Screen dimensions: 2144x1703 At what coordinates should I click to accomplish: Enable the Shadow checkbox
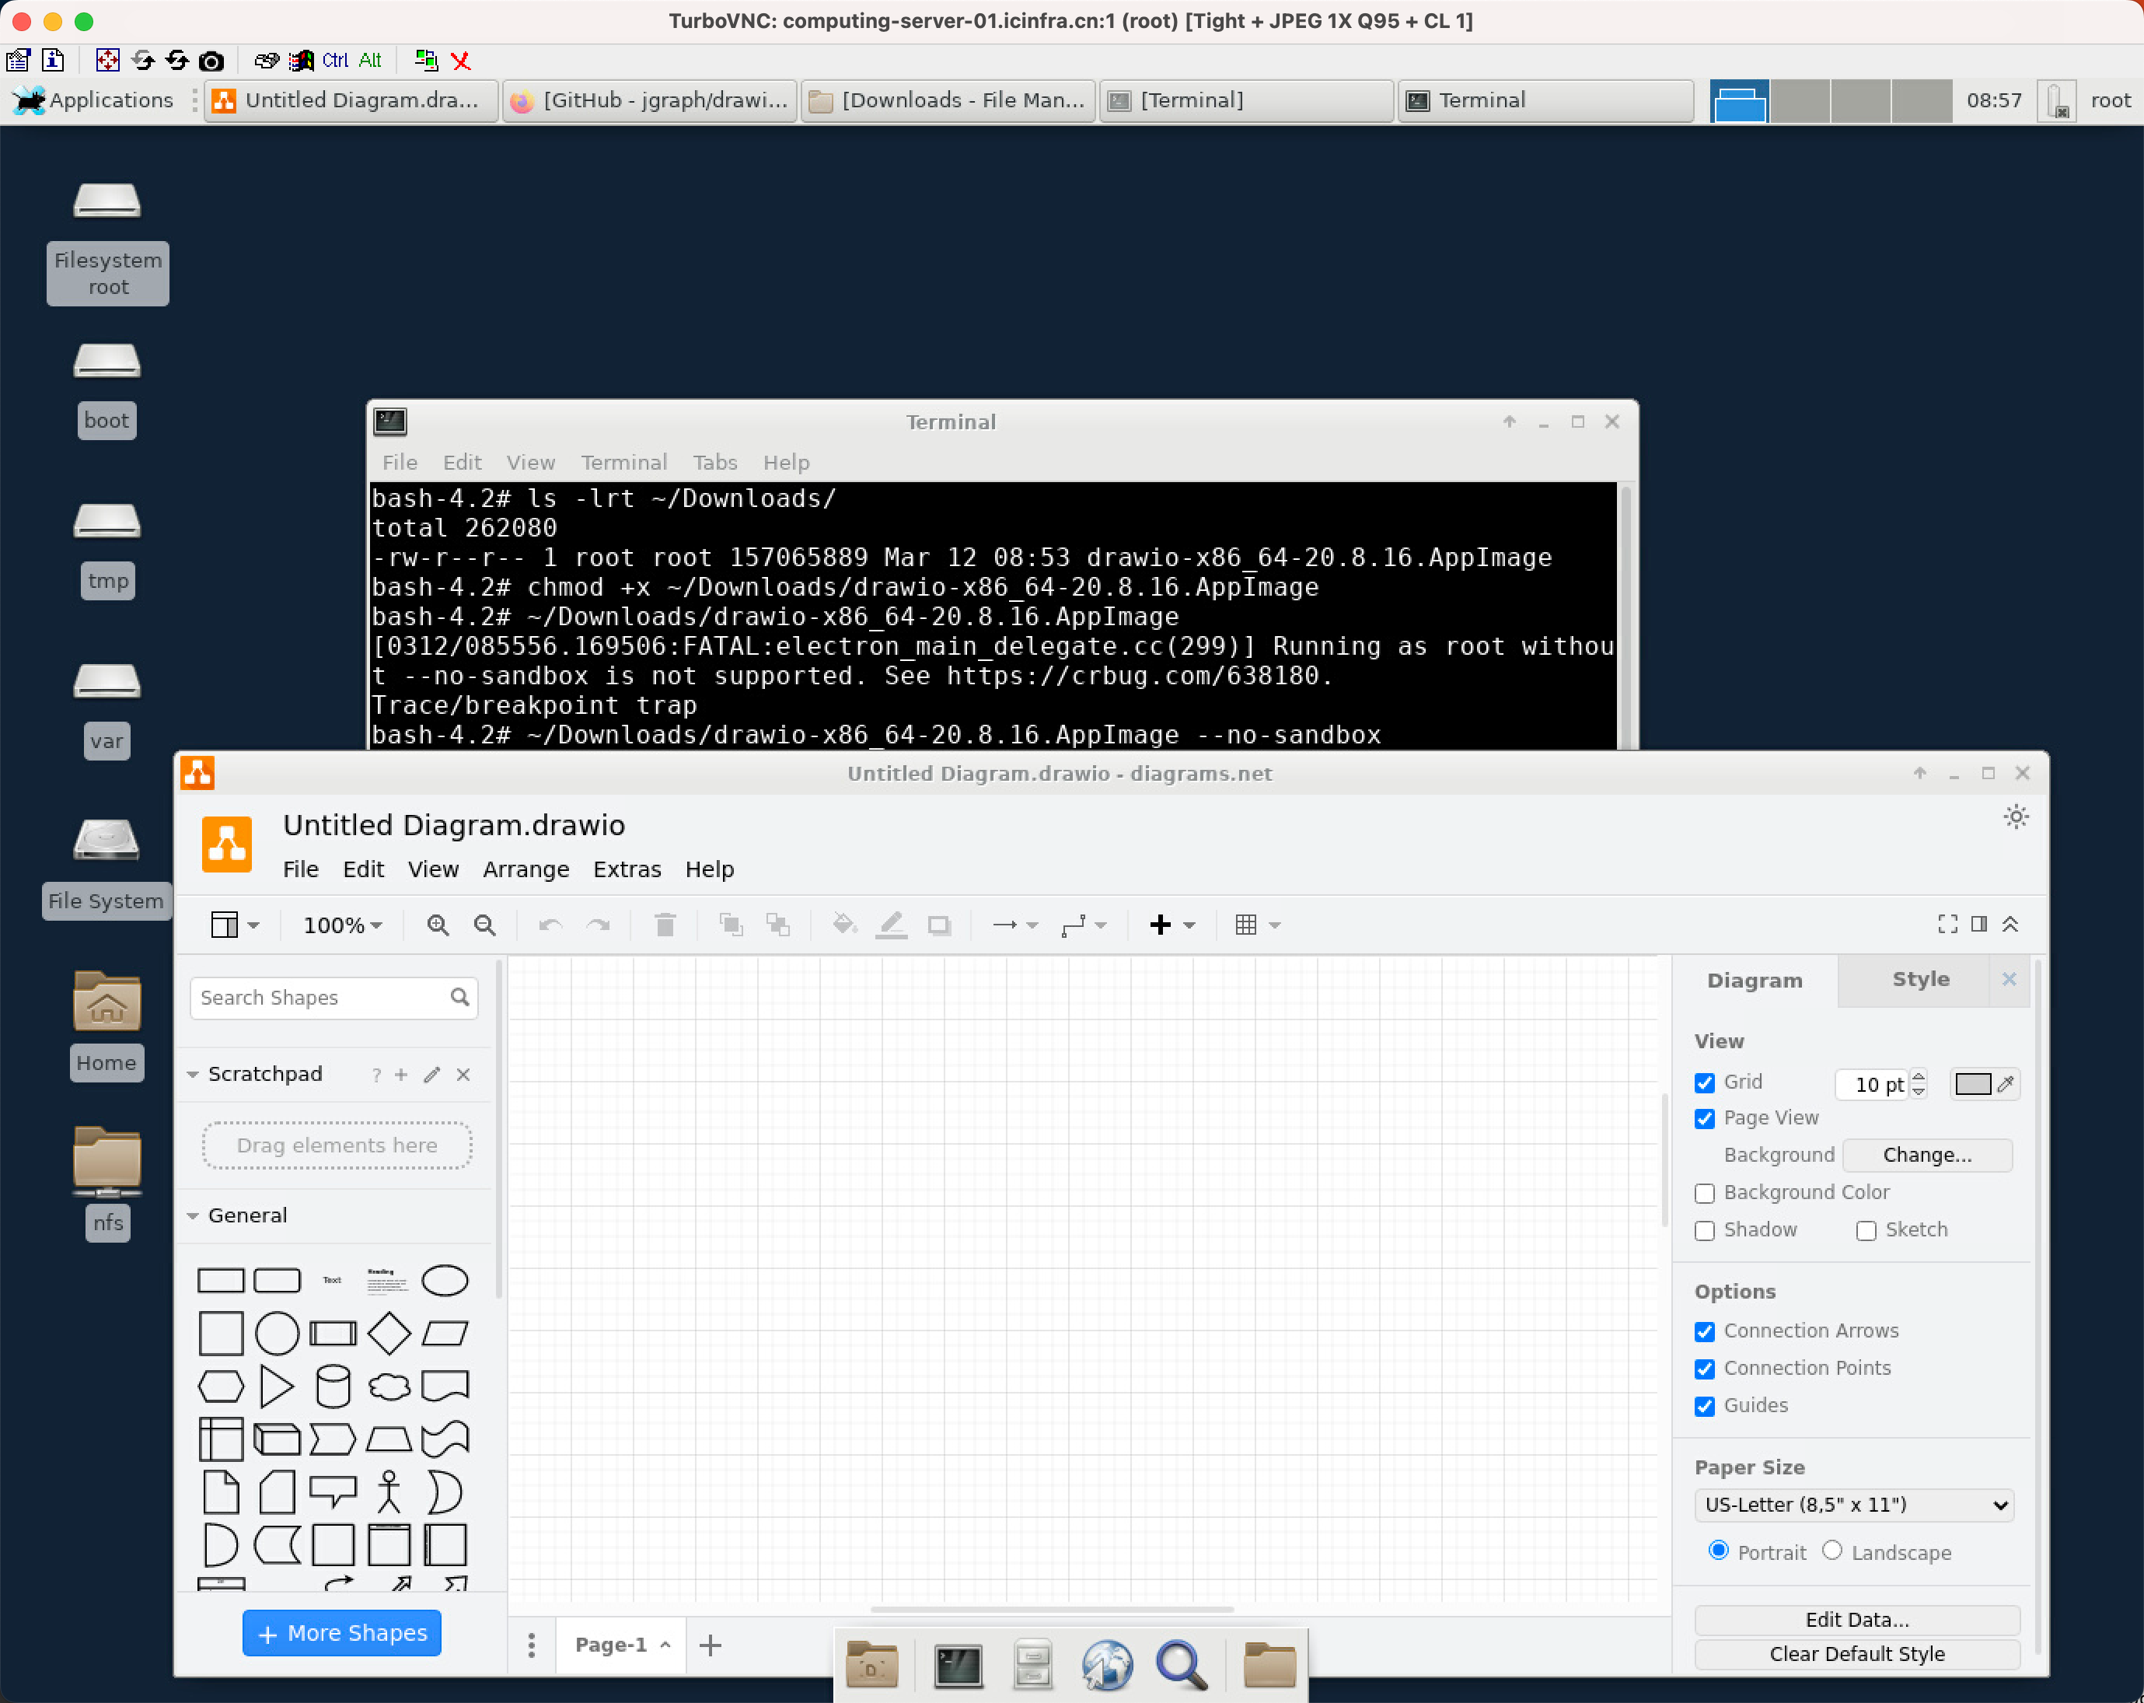(x=1705, y=1230)
